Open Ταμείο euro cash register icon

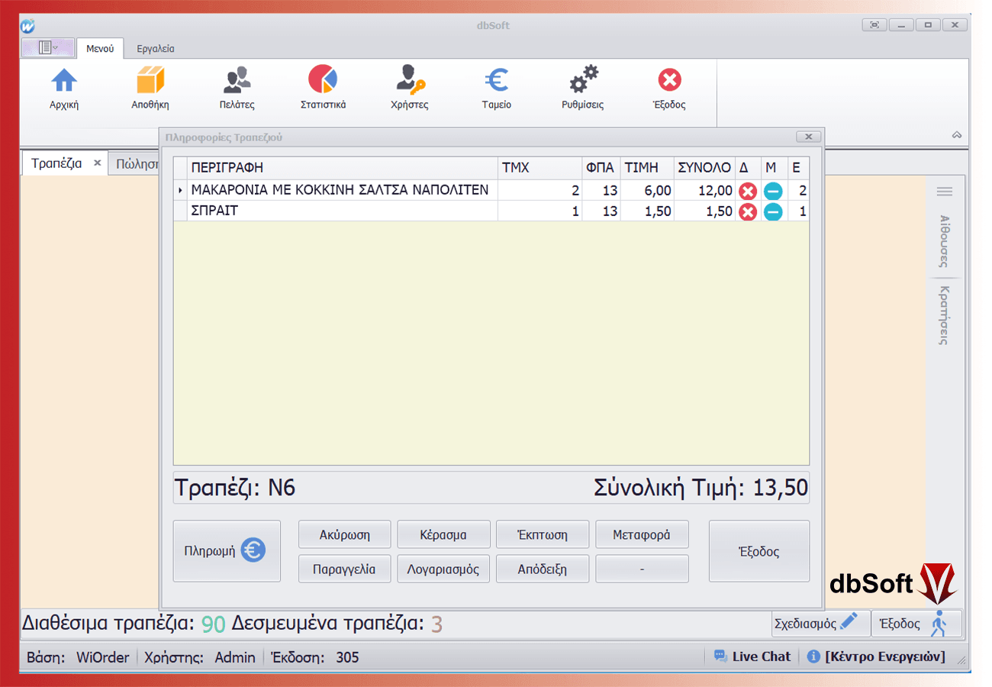pos(496,81)
